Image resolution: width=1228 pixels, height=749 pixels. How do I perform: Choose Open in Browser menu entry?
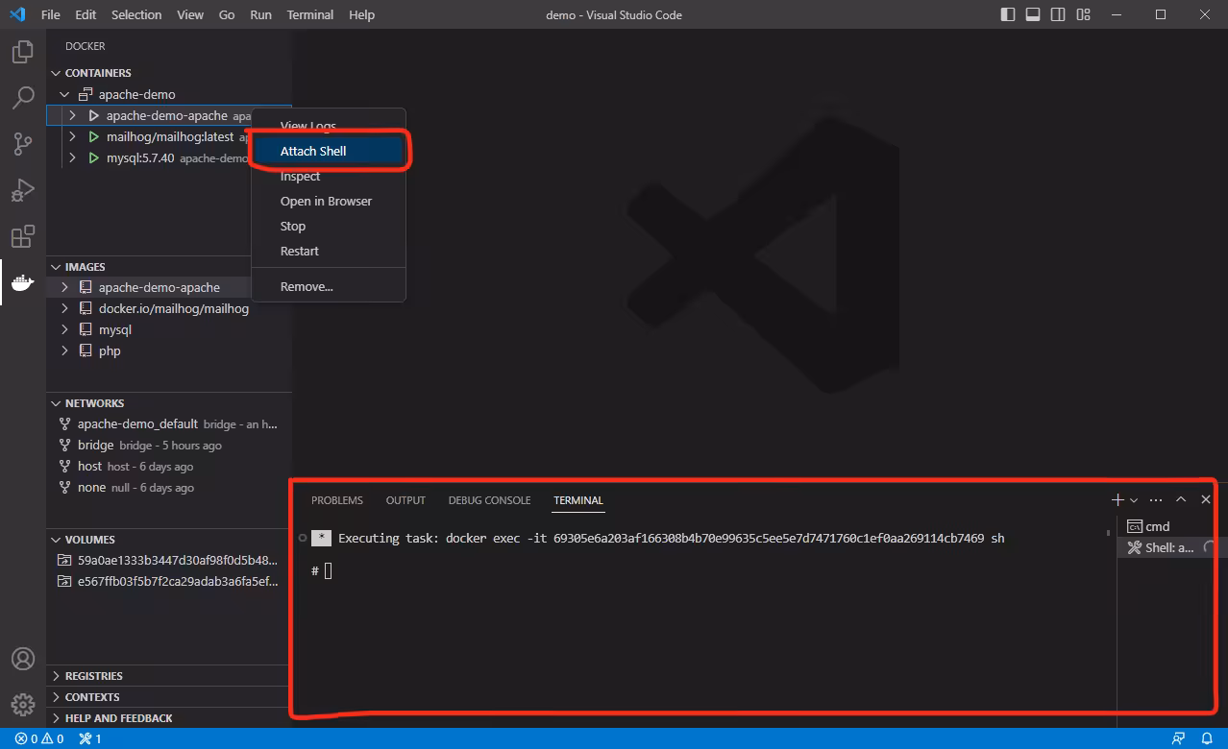(x=329, y=201)
